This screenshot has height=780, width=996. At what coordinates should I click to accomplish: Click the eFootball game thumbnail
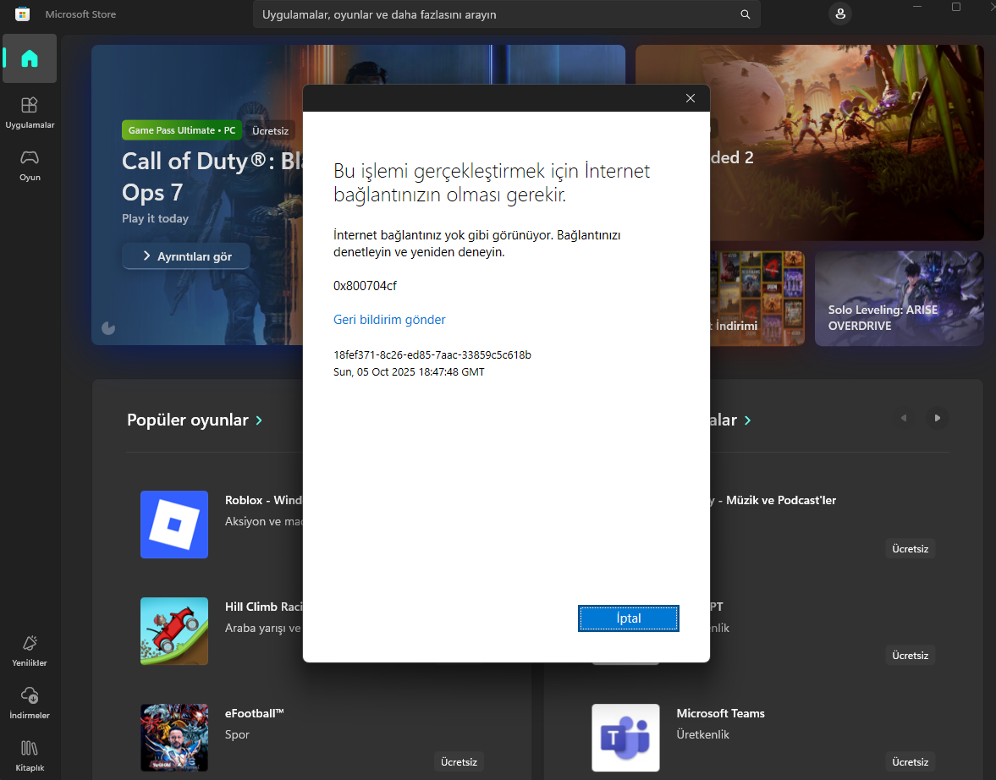174,738
